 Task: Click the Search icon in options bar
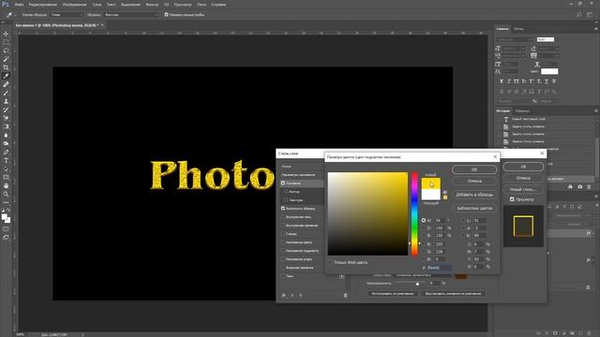(579, 15)
